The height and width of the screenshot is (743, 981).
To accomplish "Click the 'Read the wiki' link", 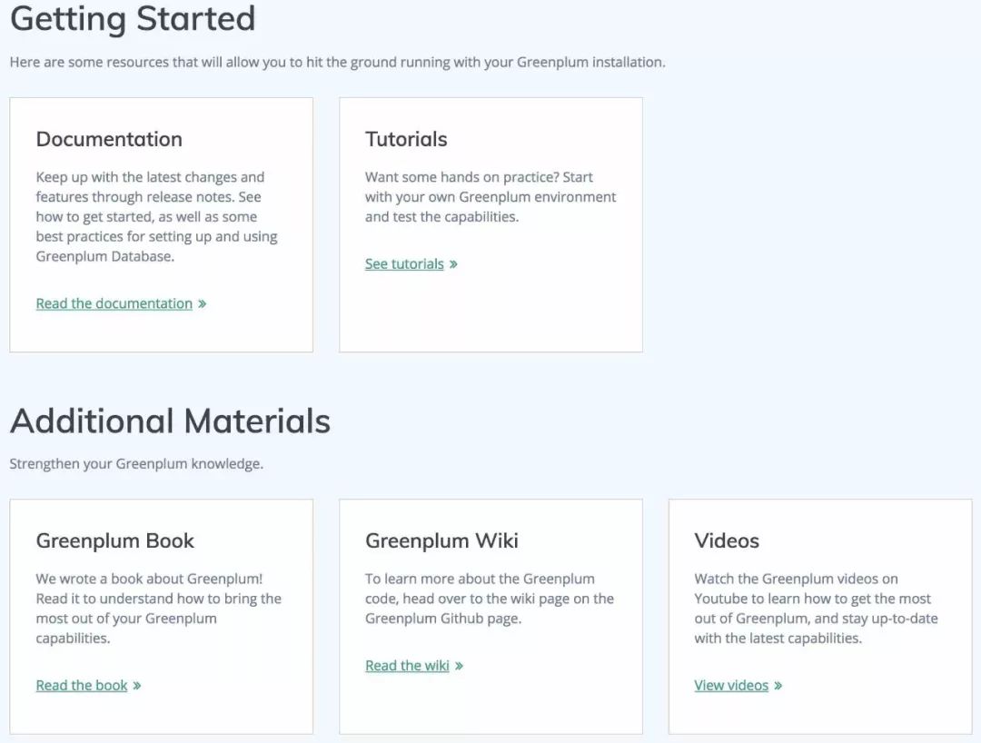I will click(x=407, y=666).
